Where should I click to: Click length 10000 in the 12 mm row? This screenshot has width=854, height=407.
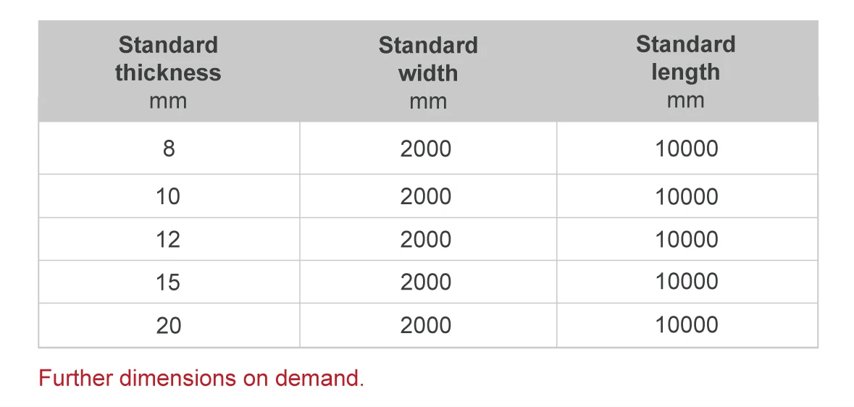coord(686,239)
